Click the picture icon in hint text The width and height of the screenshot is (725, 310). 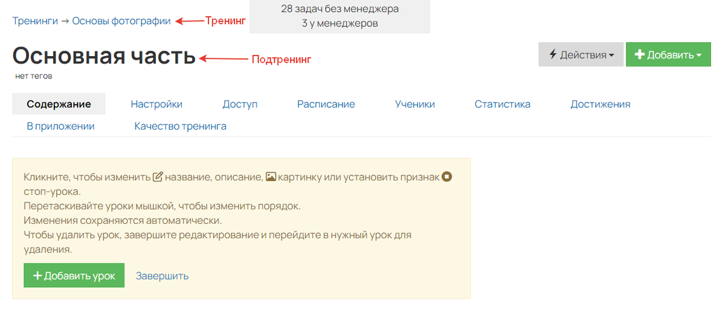[x=271, y=177]
